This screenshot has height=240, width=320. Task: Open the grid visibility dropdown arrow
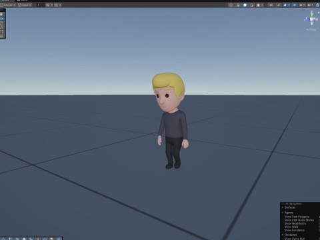[52, 5]
